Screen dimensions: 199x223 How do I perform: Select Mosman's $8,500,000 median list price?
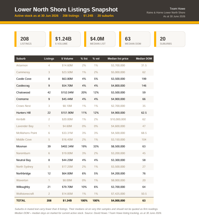pos(118,146)
